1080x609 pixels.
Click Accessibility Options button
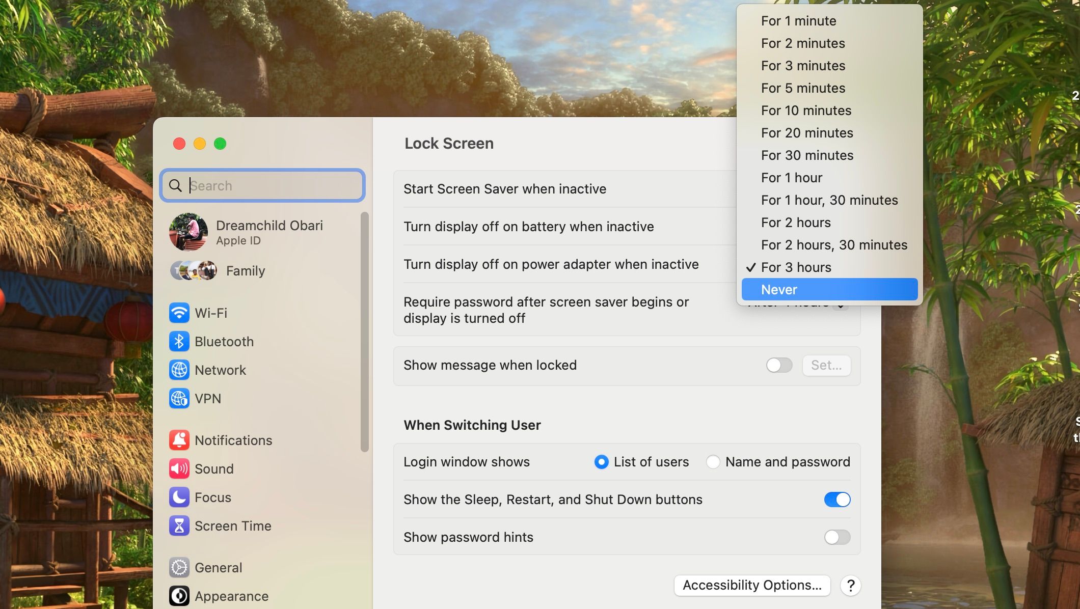point(752,585)
